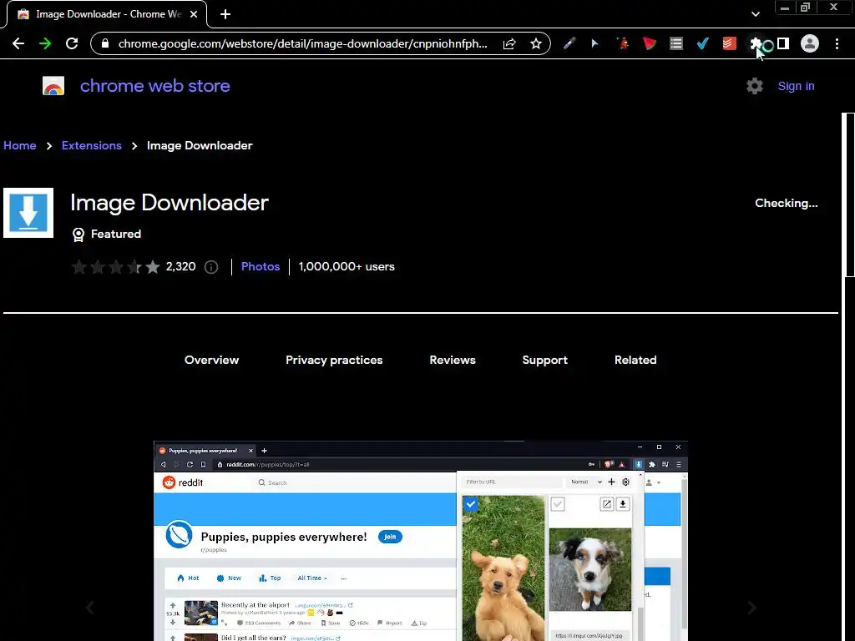Show rating info circle icon

(x=211, y=267)
